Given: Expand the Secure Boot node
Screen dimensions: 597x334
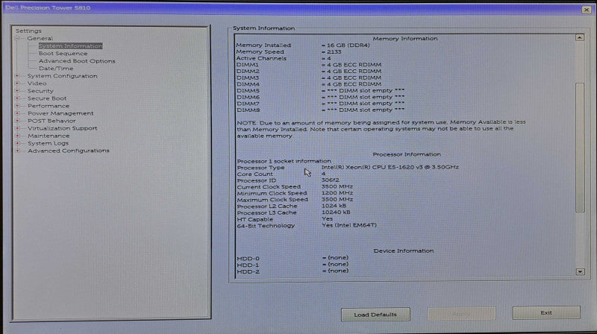Looking at the screenshot, I should (17, 98).
